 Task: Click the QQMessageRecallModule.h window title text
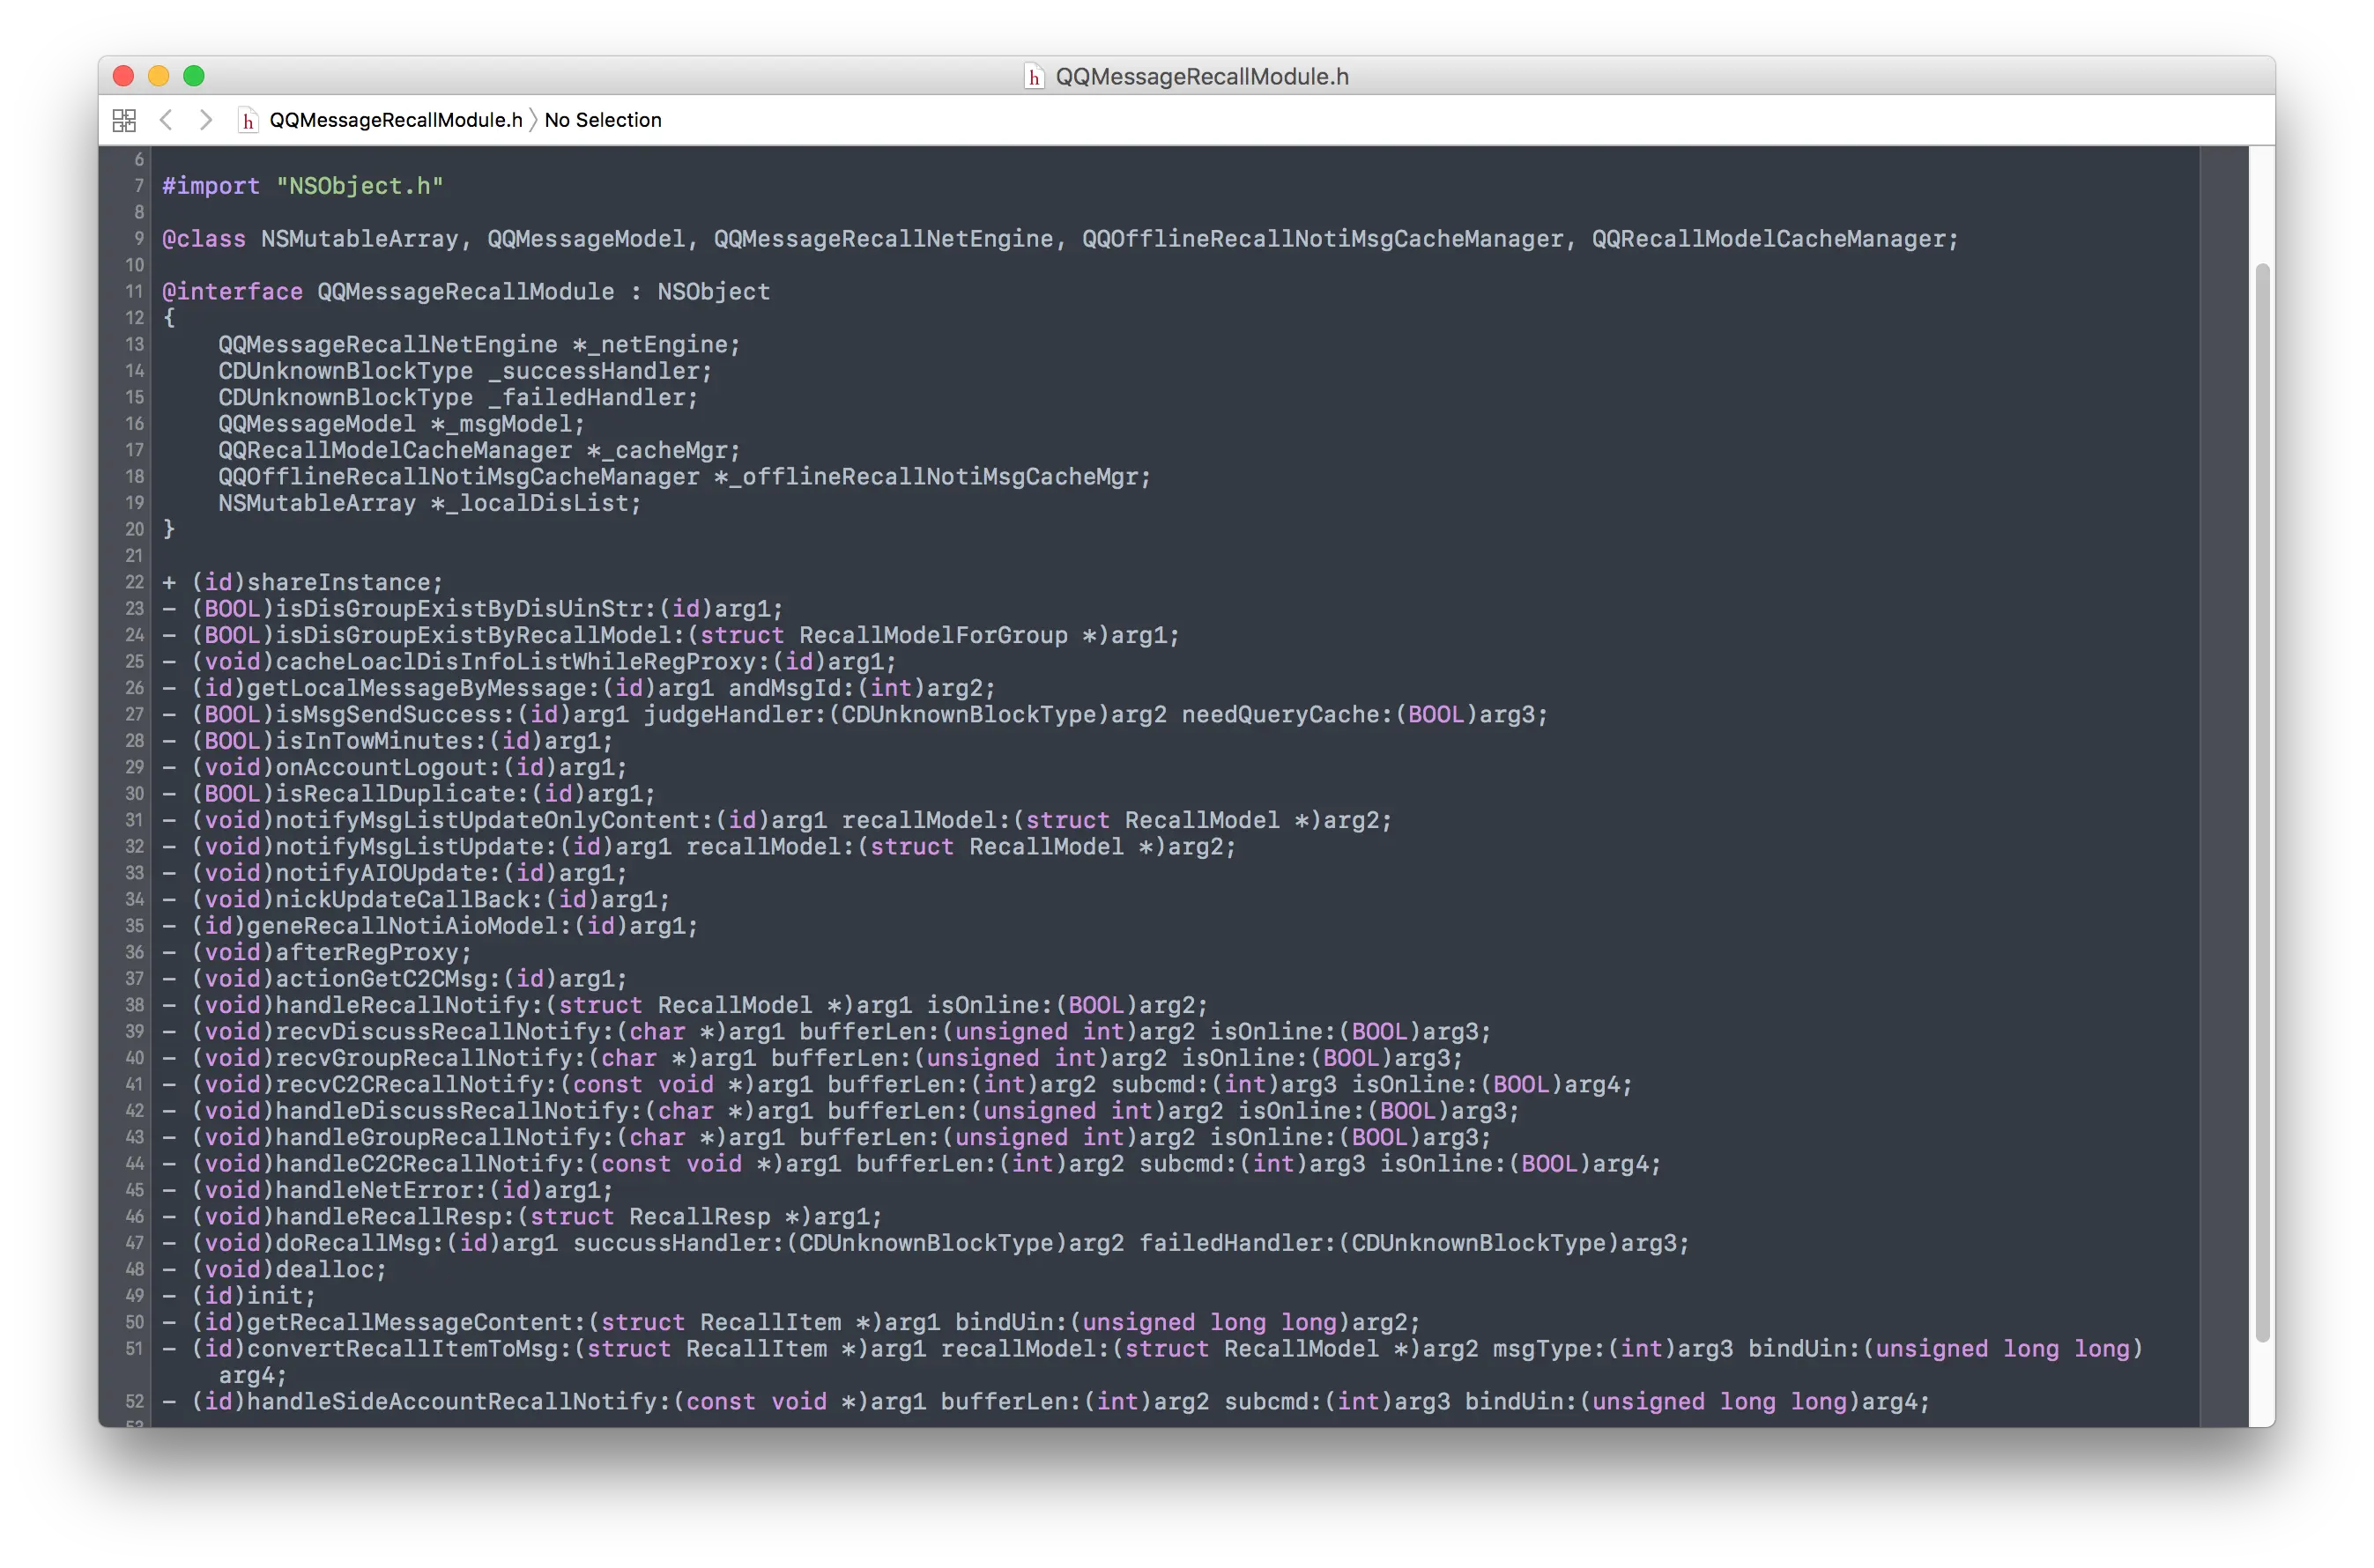coord(1201,77)
